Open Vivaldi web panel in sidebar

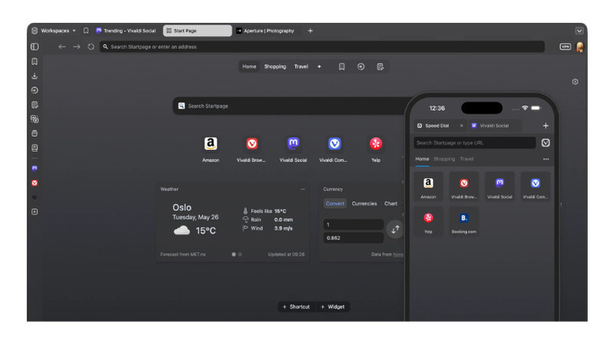point(35,183)
